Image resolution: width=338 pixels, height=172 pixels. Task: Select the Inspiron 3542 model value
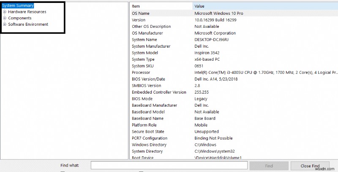[207, 53]
